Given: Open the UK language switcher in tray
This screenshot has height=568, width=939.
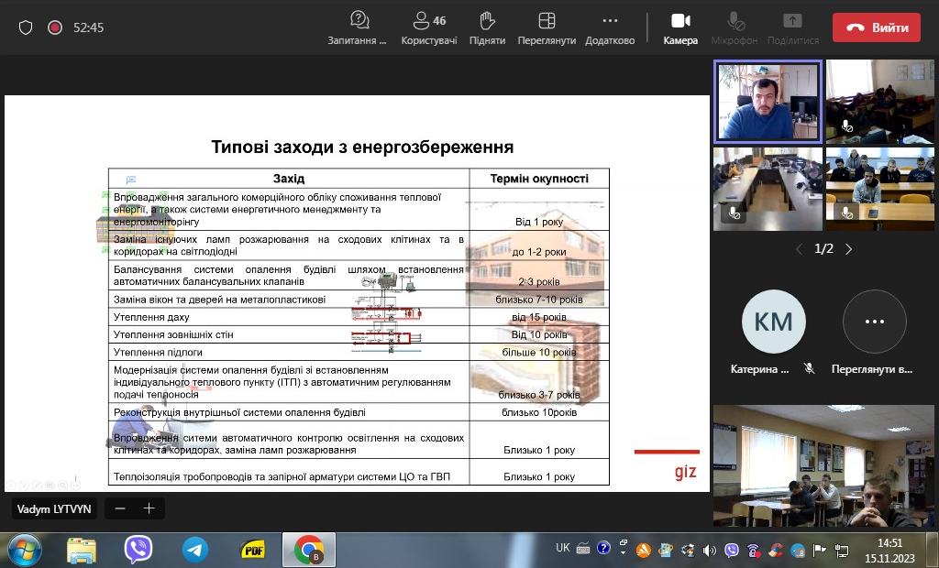Looking at the screenshot, I should coord(562,548).
